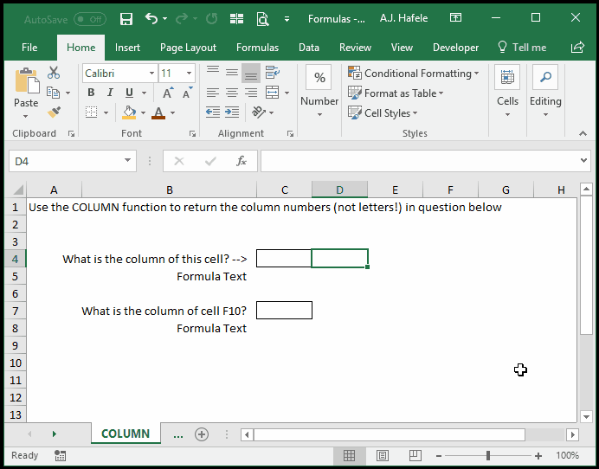Open the Conditional Formatting dropdown
599x469 pixels.
414,73
